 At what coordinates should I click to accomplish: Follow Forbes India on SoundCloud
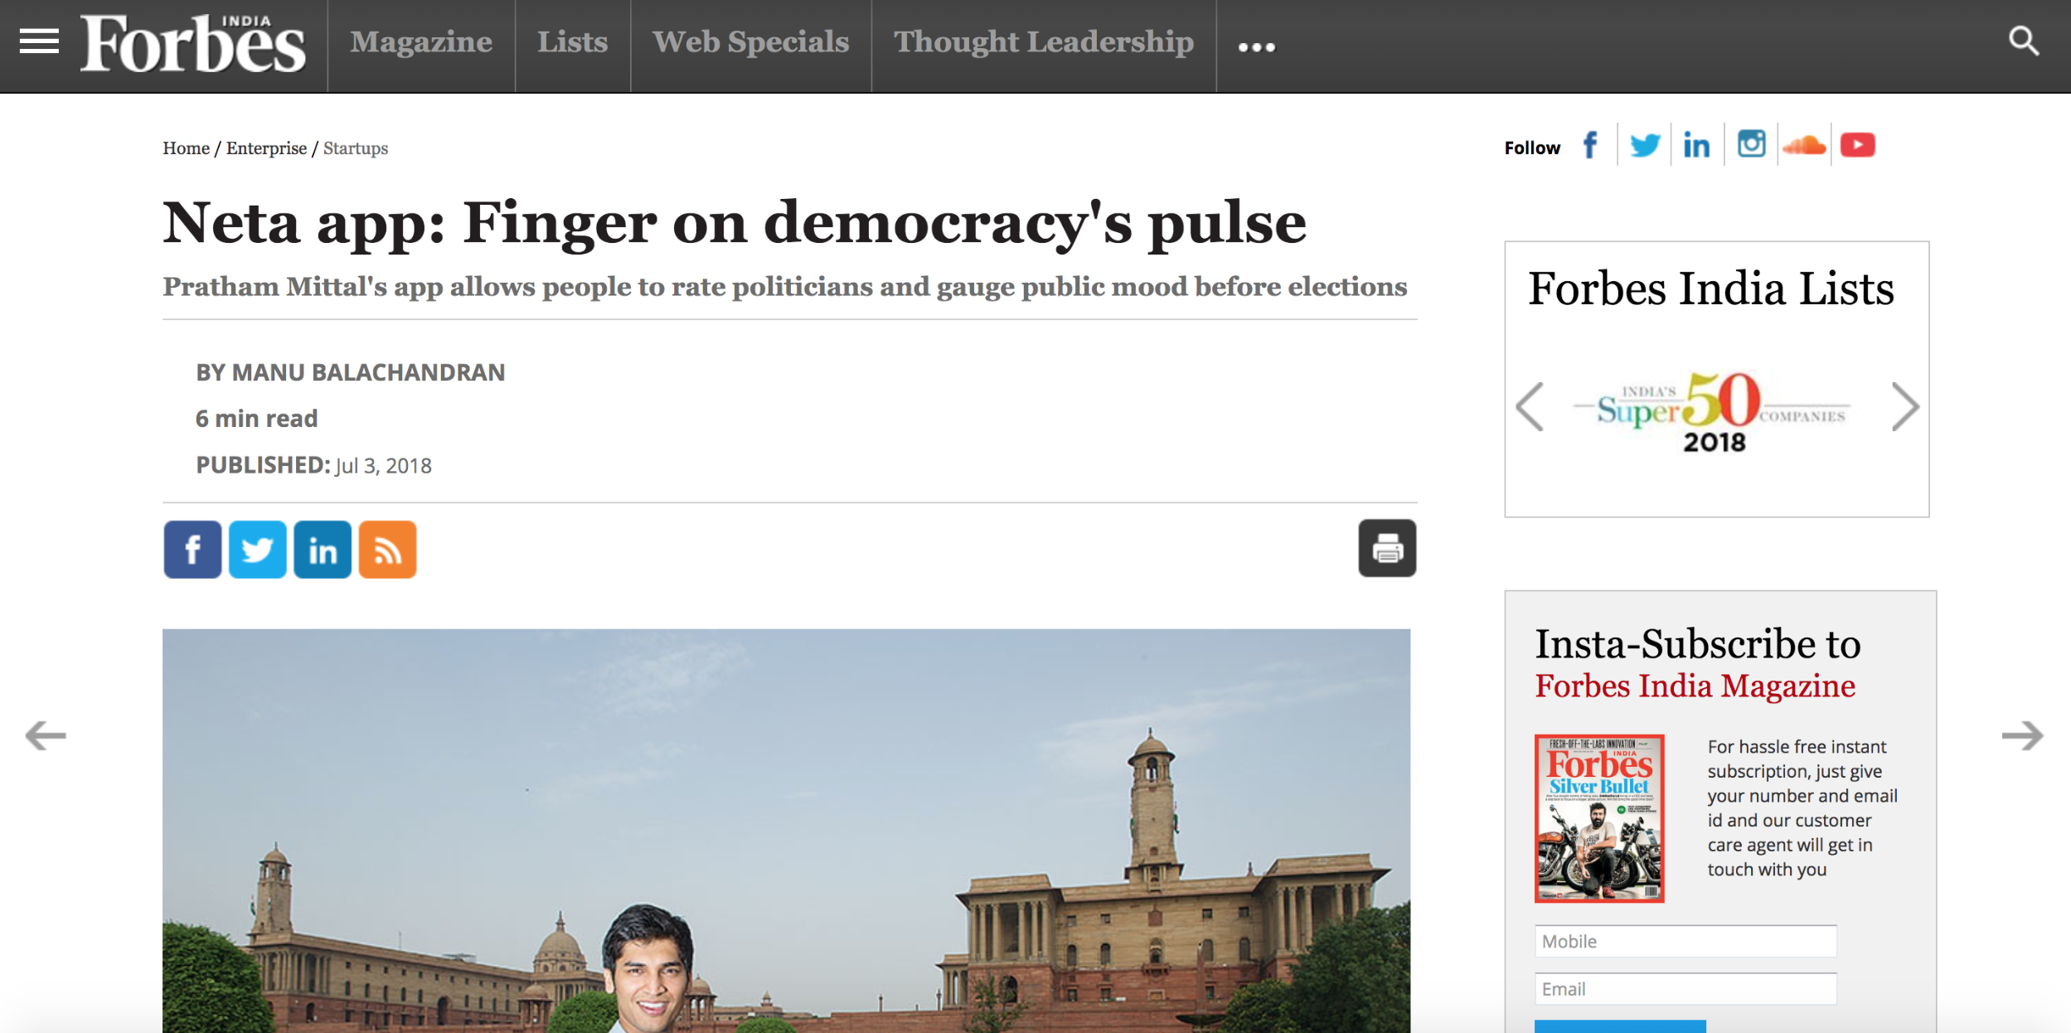(x=1804, y=146)
